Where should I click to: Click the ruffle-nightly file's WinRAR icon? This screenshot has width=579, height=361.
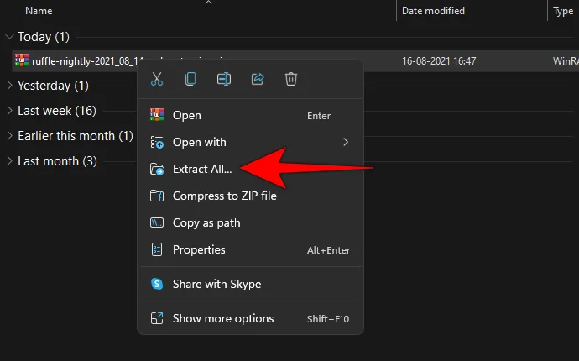(x=22, y=60)
